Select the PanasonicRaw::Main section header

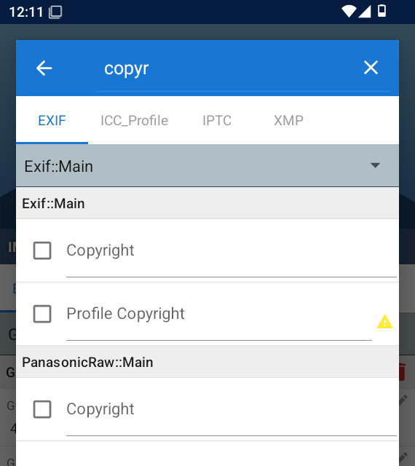coord(207,363)
